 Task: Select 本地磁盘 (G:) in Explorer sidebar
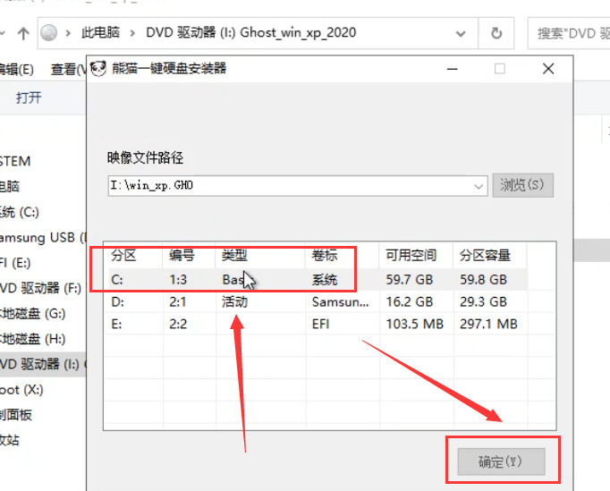point(33,314)
